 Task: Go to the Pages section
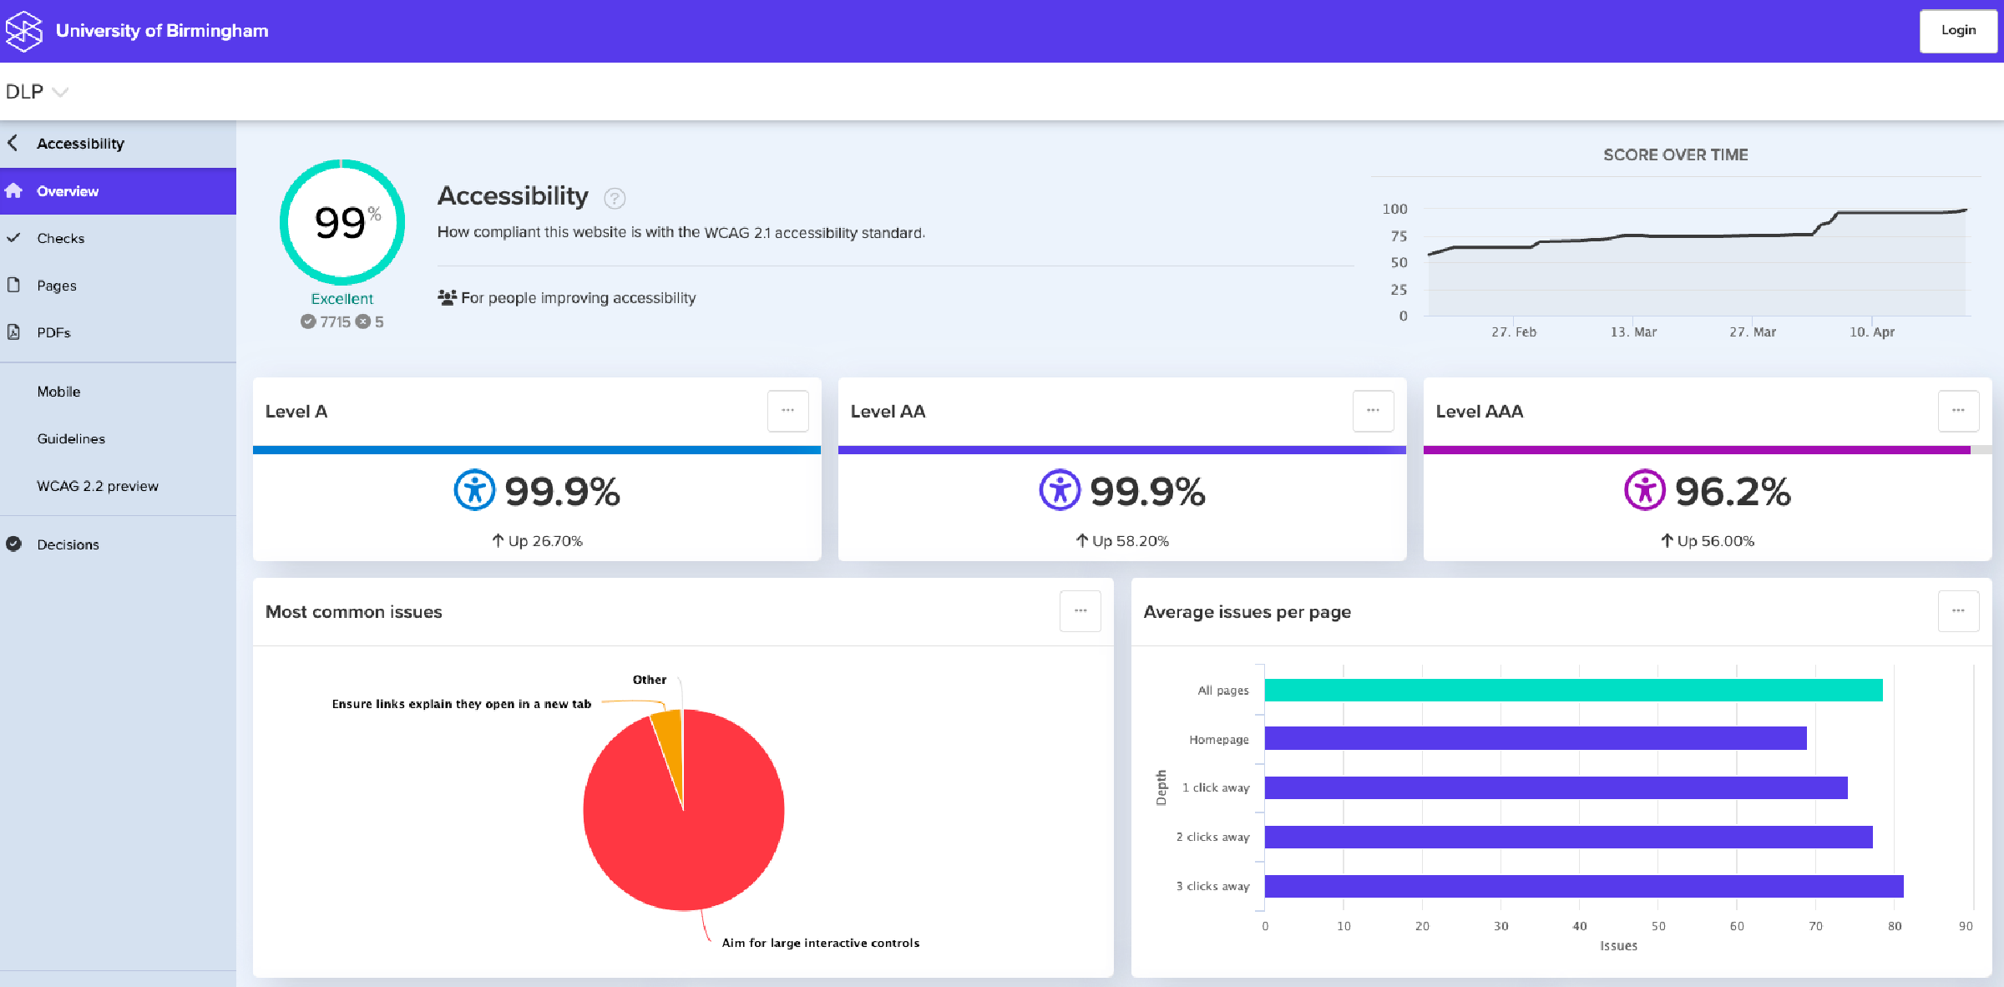pos(57,286)
